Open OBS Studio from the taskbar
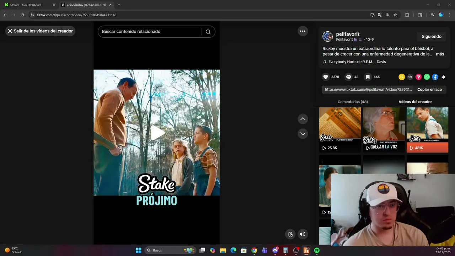Image resolution: width=455 pixels, height=256 pixels. click(x=296, y=250)
